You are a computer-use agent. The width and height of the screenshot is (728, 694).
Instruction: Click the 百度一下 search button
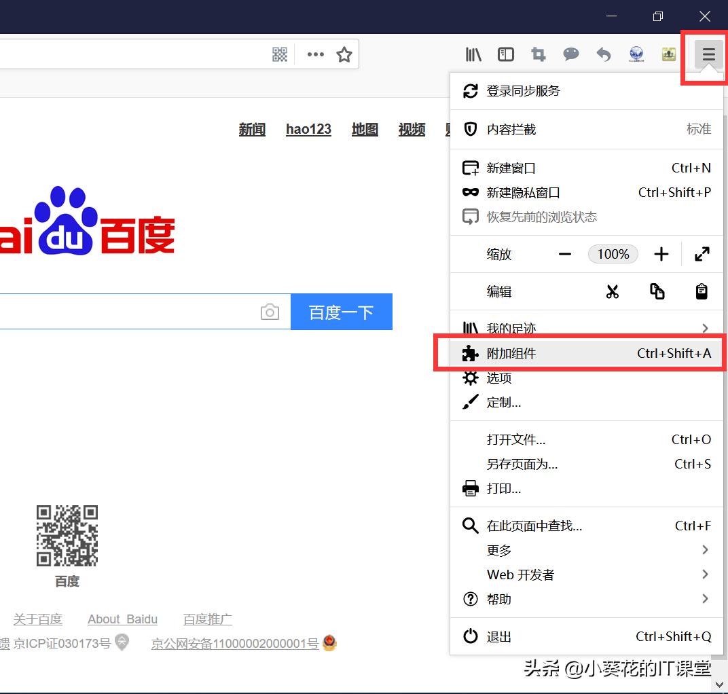point(342,312)
